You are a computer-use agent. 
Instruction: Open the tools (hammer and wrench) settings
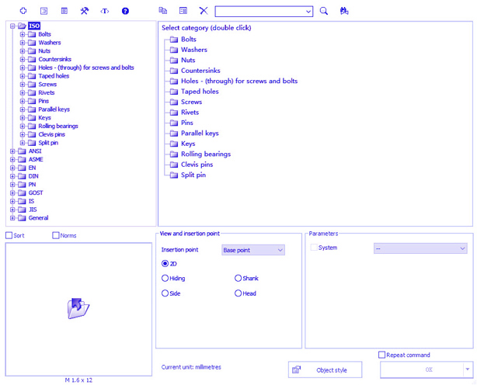85,11
